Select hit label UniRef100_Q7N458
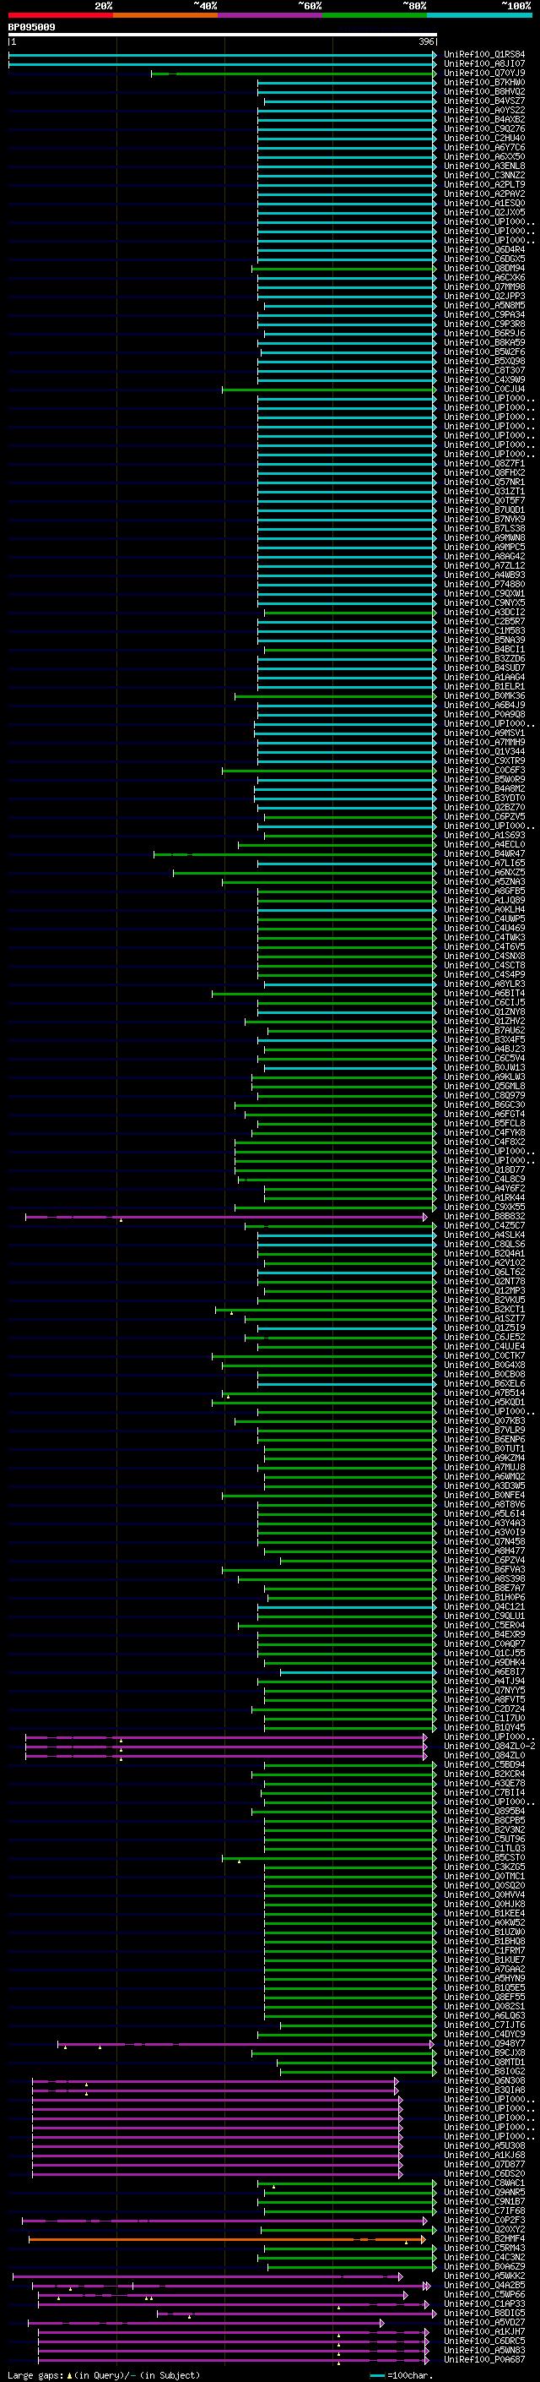The width and height of the screenshot is (540, 2382). pos(484,1541)
